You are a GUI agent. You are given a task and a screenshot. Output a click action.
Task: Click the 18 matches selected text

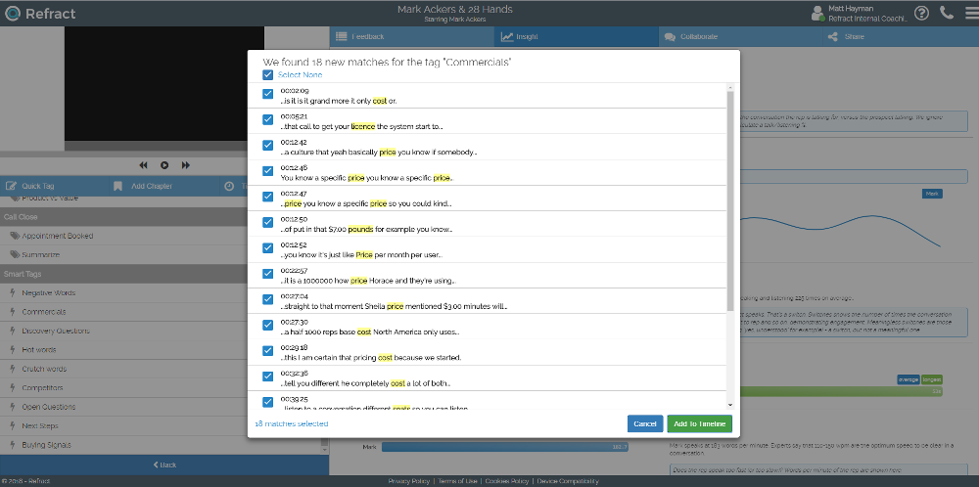[292, 424]
